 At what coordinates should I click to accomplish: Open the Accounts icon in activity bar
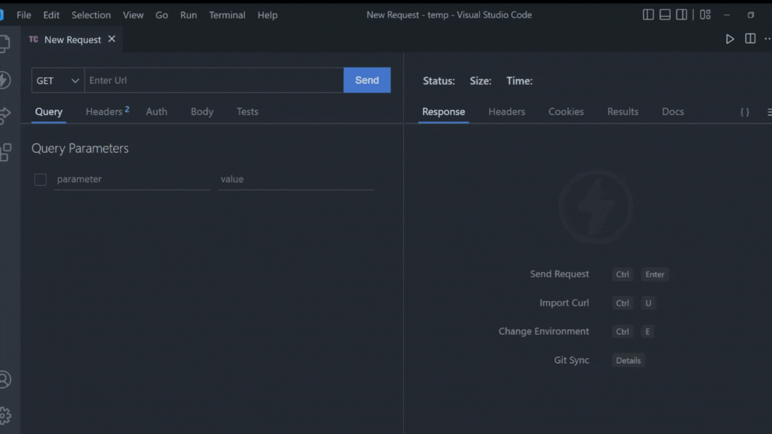(x=4, y=379)
